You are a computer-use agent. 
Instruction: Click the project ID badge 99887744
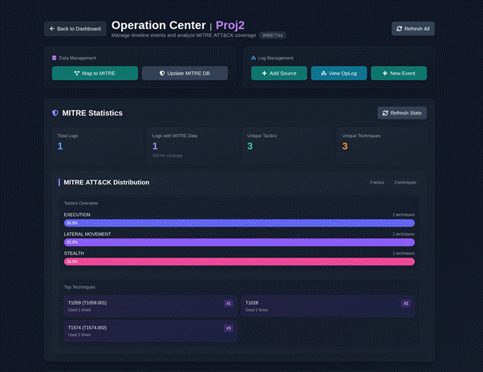pyautogui.click(x=273, y=35)
